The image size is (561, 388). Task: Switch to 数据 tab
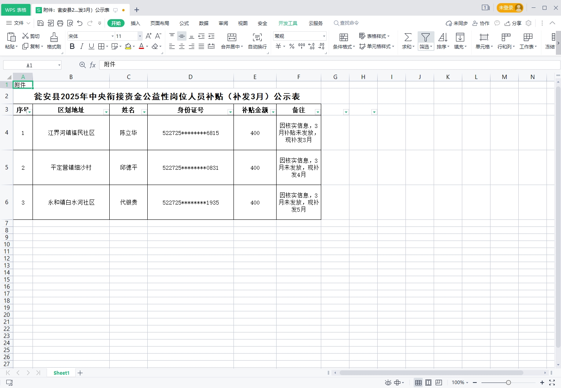tap(204, 23)
